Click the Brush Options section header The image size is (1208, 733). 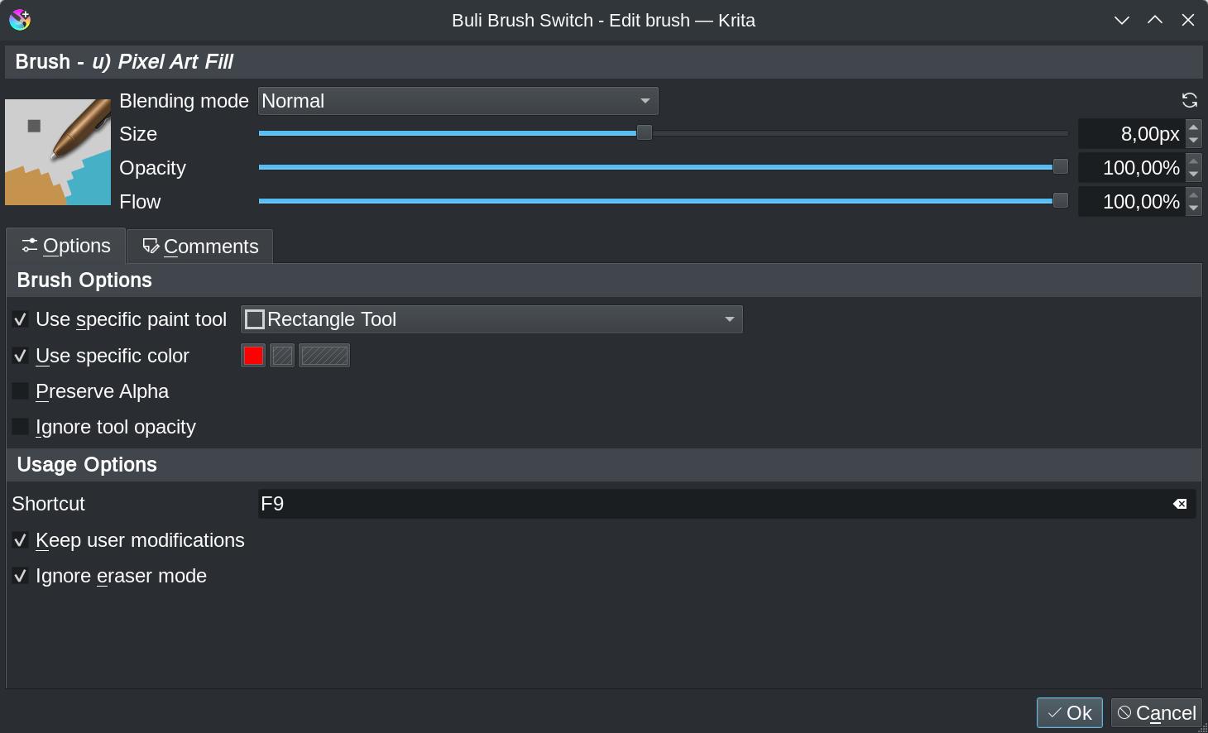[604, 280]
